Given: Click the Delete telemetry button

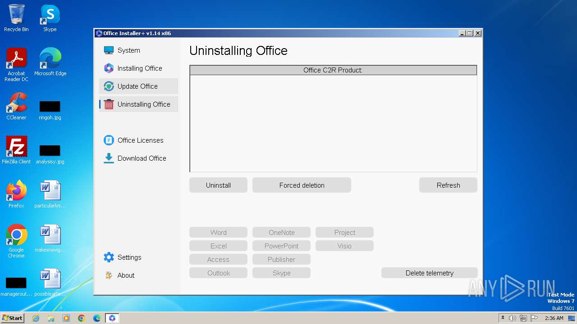Looking at the screenshot, I should coord(429,273).
